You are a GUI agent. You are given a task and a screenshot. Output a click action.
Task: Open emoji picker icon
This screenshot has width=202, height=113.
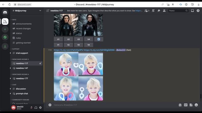(x=196, y=105)
